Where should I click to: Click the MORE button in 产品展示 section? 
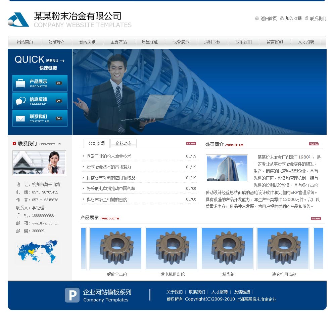coord(316,218)
